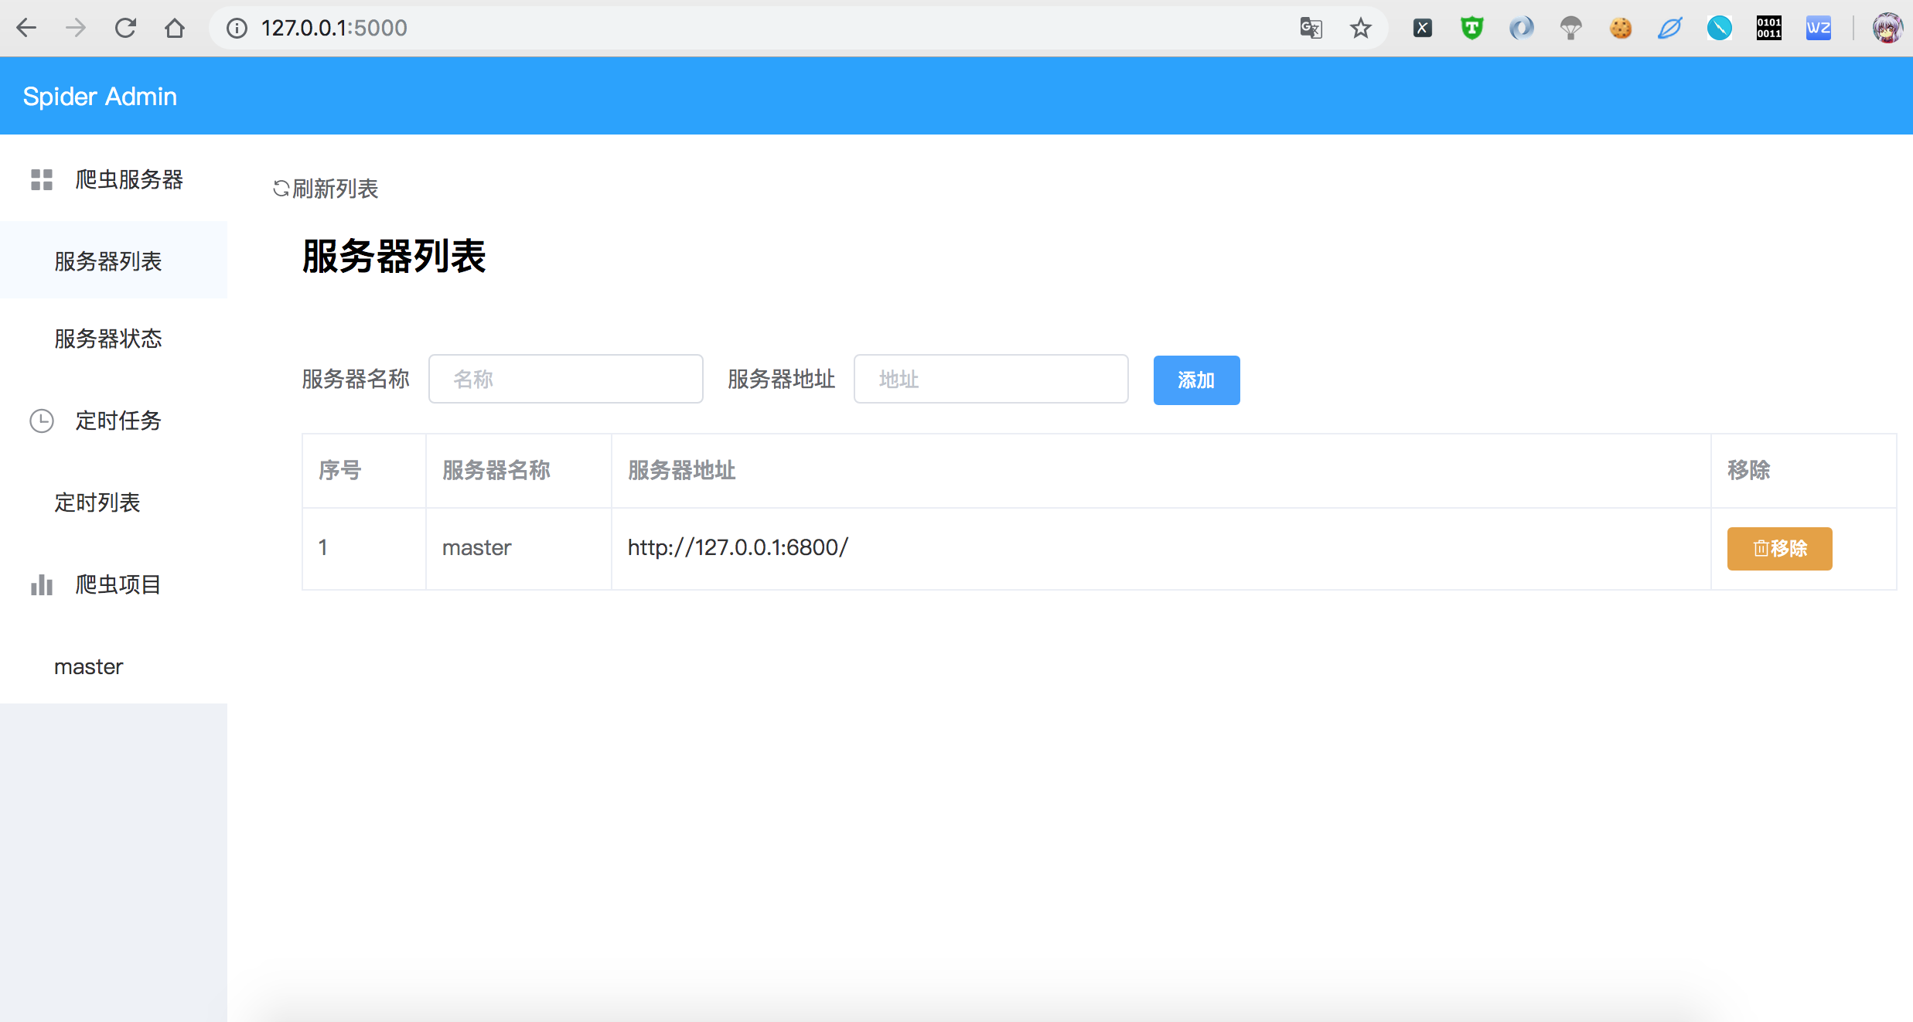This screenshot has width=1913, height=1022.
Task: Click the orange 移除 button for master
Action: [1778, 548]
